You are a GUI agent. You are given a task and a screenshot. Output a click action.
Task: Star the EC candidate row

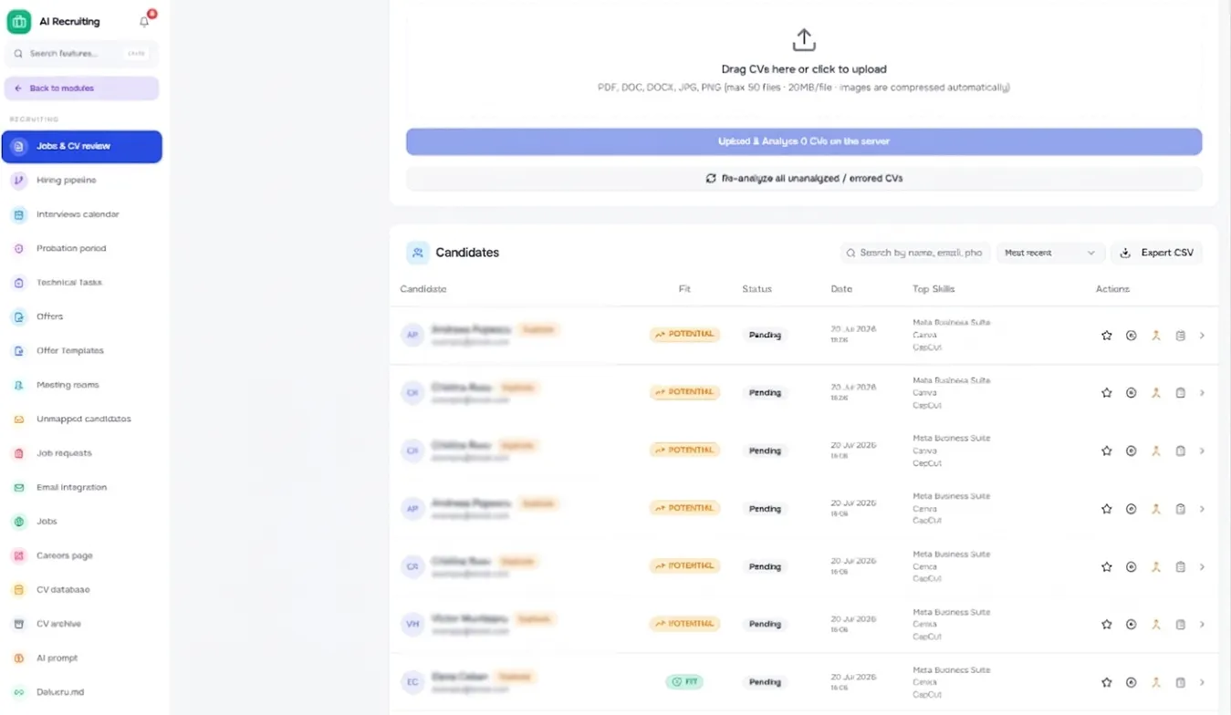tap(1107, 682)
